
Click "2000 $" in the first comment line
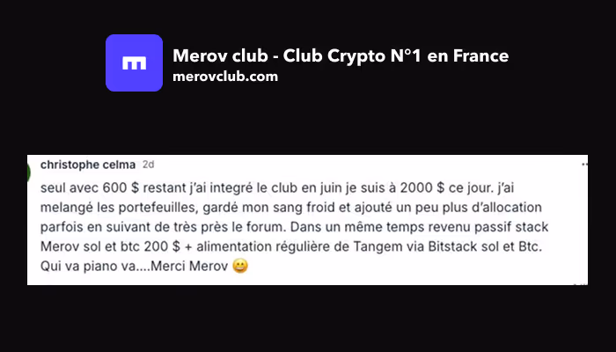pyautogui.click(x=422, y=187)
